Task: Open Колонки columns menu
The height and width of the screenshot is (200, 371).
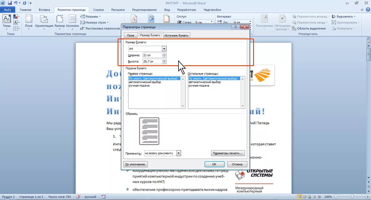Action: pos(72,22)
